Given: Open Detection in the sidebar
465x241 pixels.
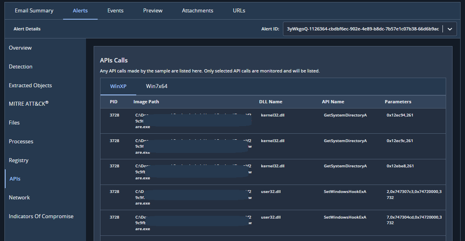Looking at the screenshot, I should pos(20,67).
